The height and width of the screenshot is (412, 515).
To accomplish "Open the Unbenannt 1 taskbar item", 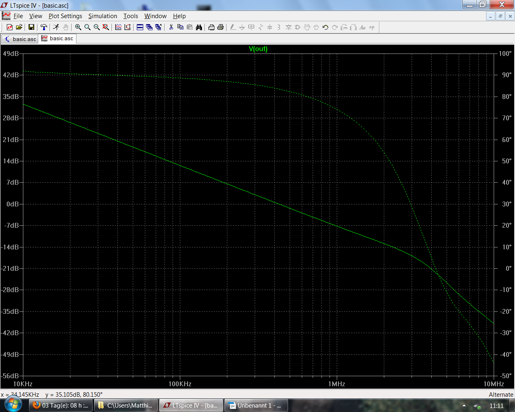I will [256, 405].
